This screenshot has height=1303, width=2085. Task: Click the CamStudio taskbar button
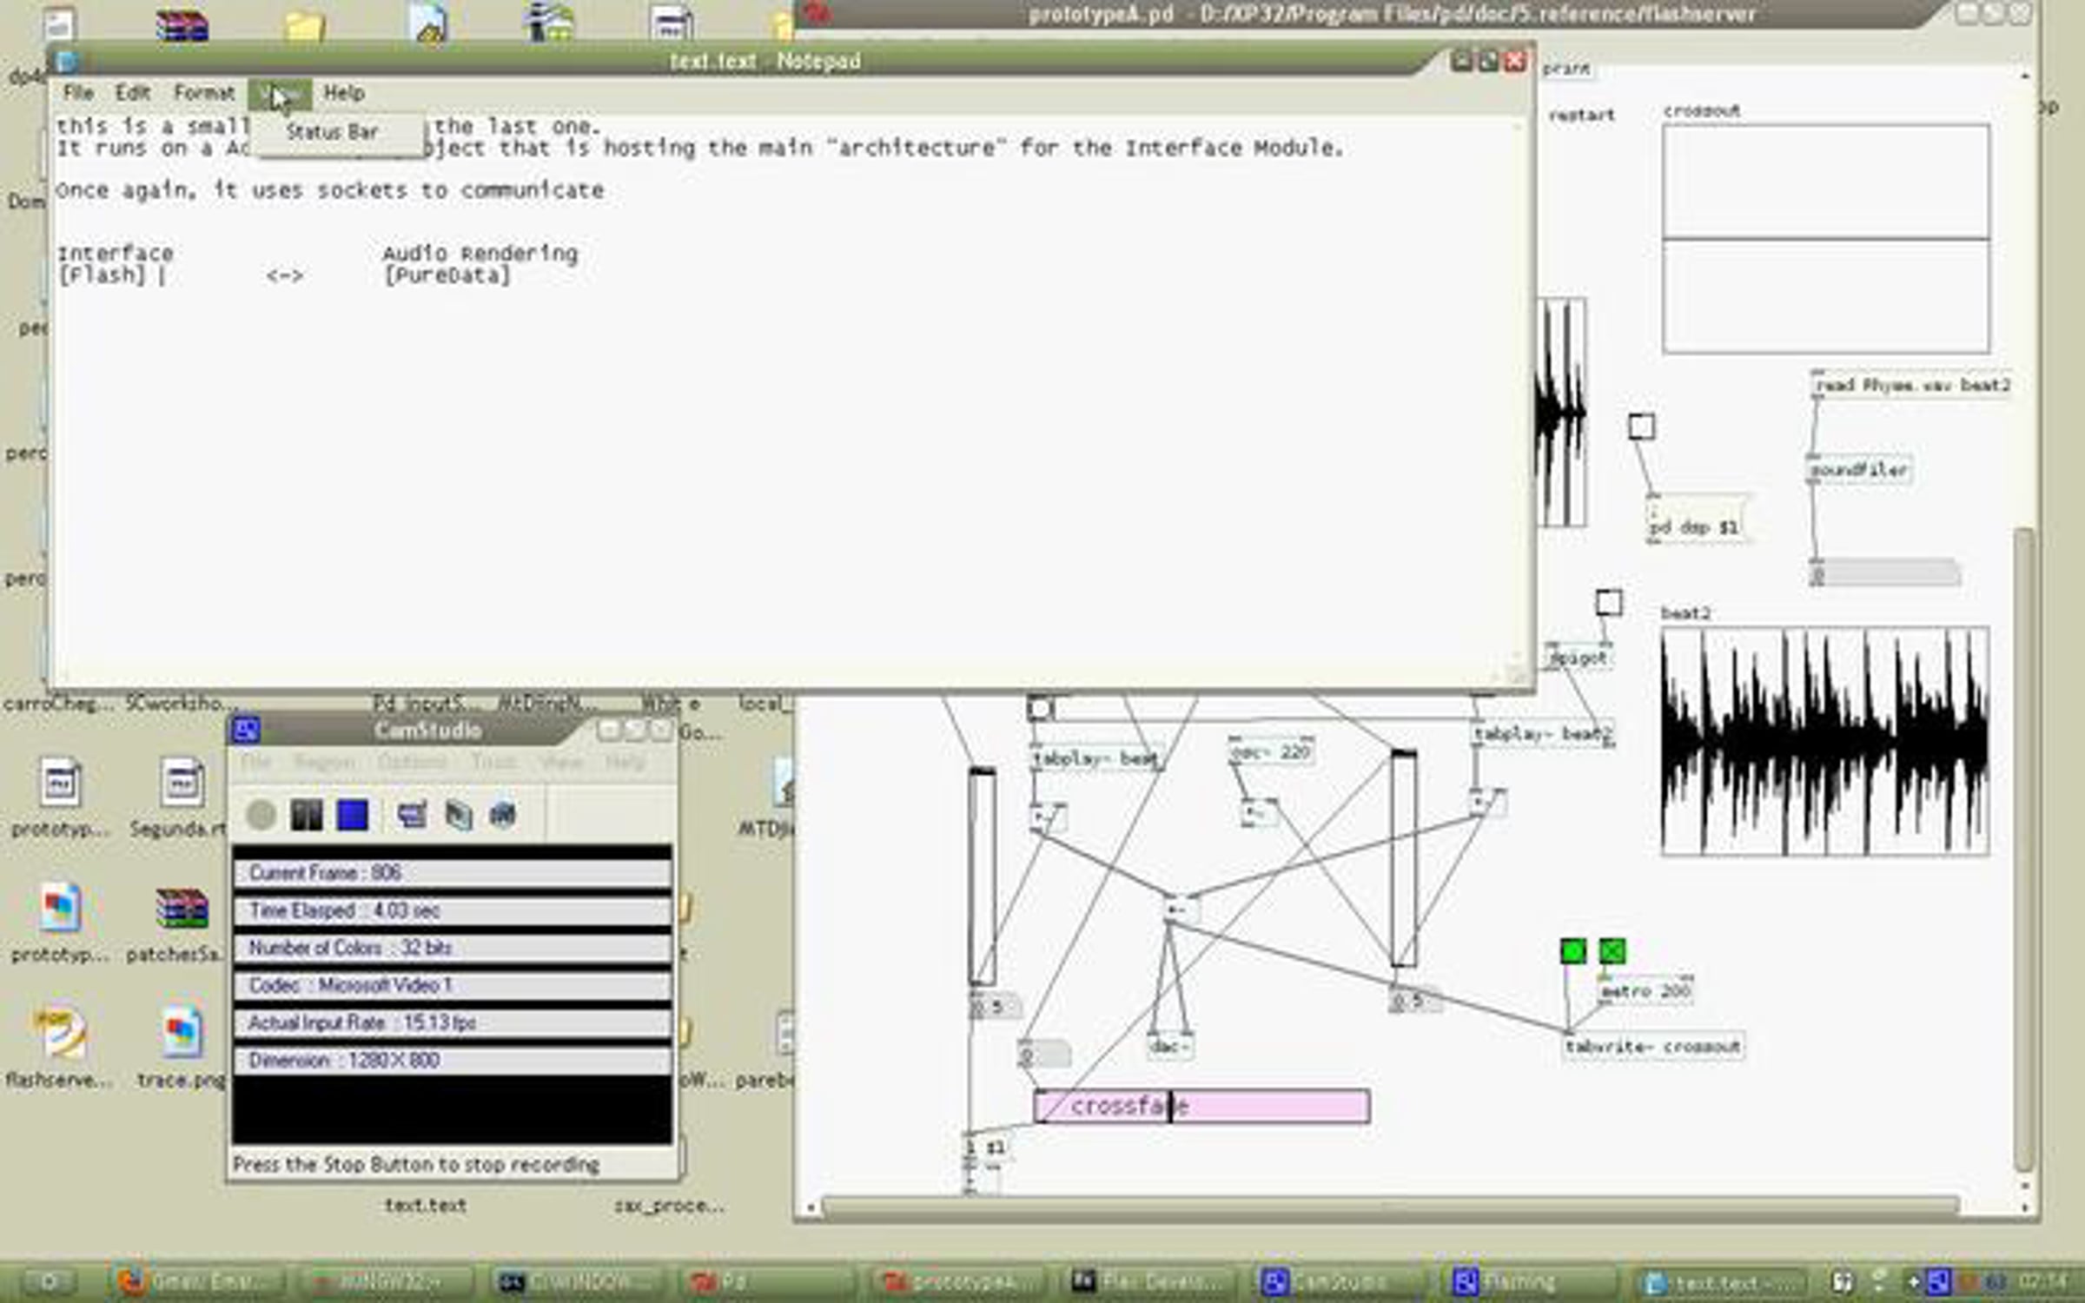pyautogui.click(x=1338, y=1281)
